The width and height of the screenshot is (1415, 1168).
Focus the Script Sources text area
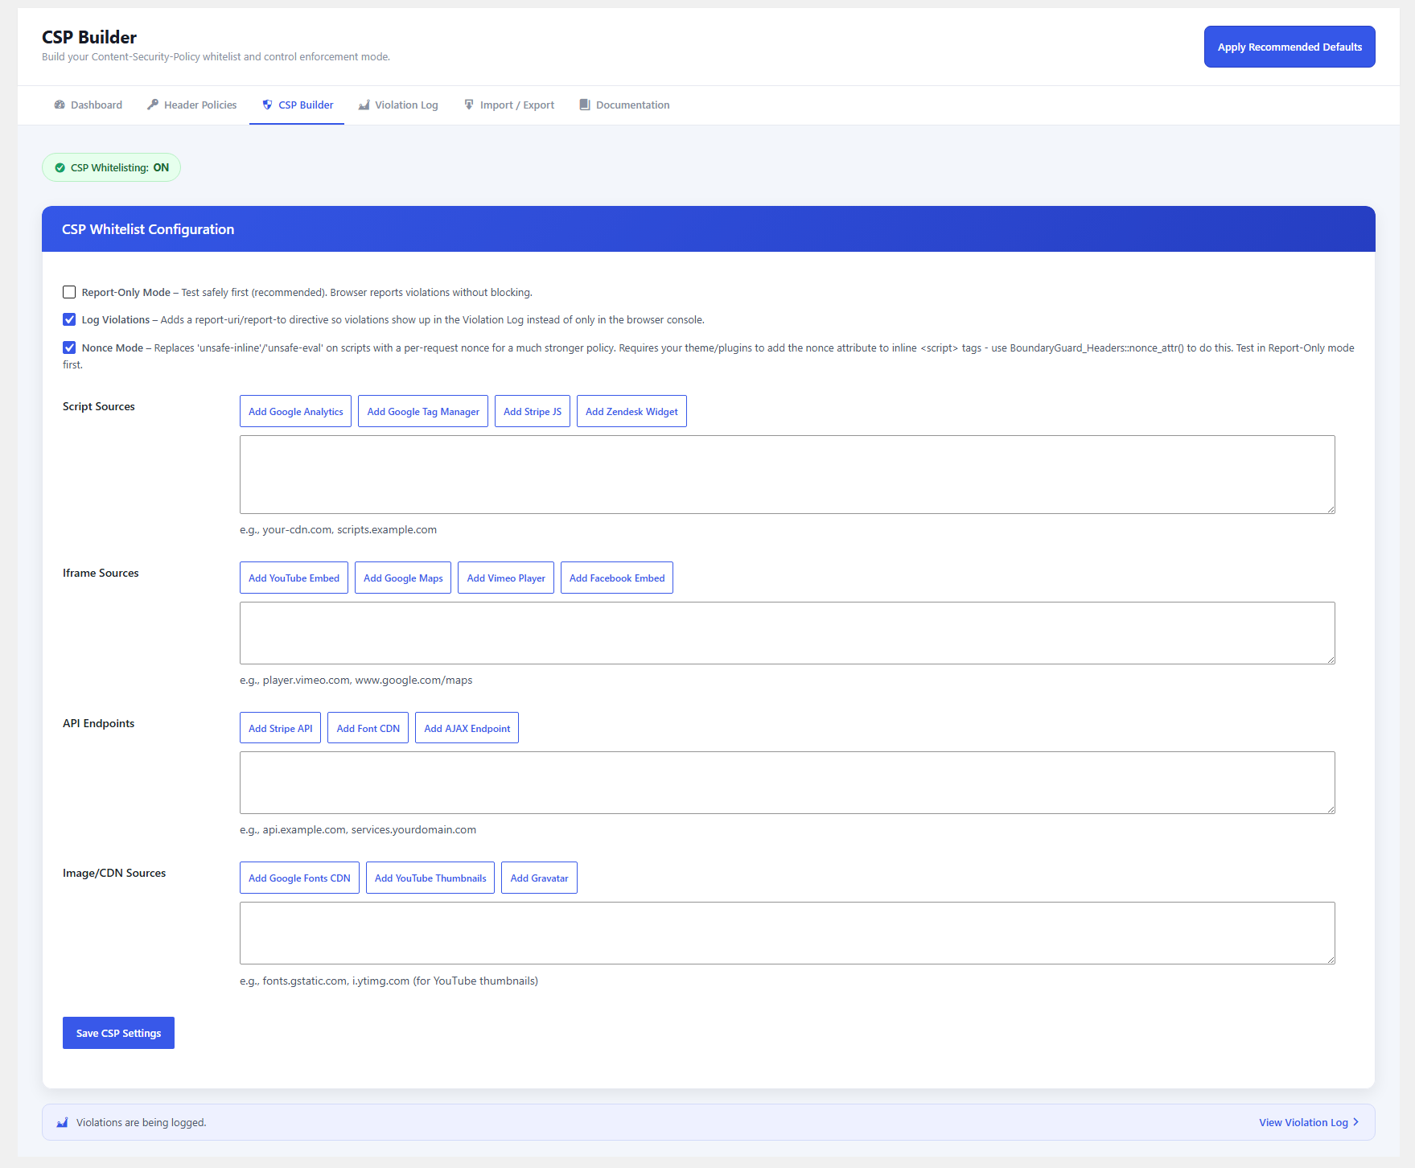point(788,475)
